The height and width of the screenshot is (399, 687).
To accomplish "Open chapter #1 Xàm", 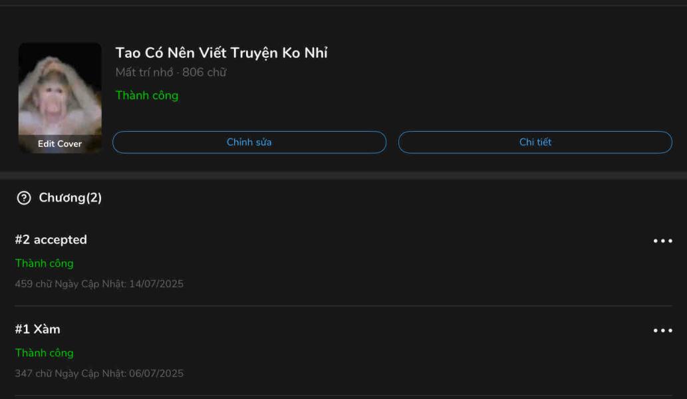I will click(x=38, y=329).
